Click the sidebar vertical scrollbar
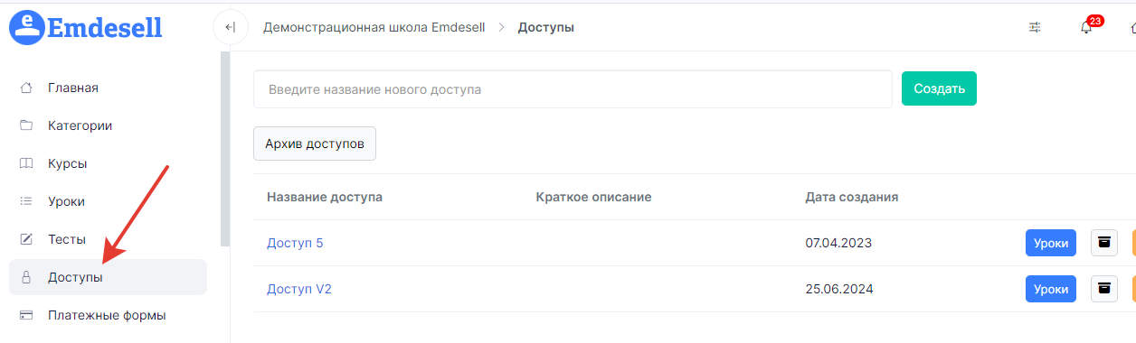 225,149
